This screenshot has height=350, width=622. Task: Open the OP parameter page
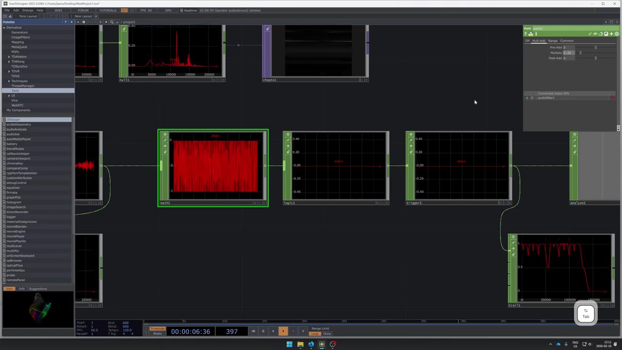click(x=527, y=41)
